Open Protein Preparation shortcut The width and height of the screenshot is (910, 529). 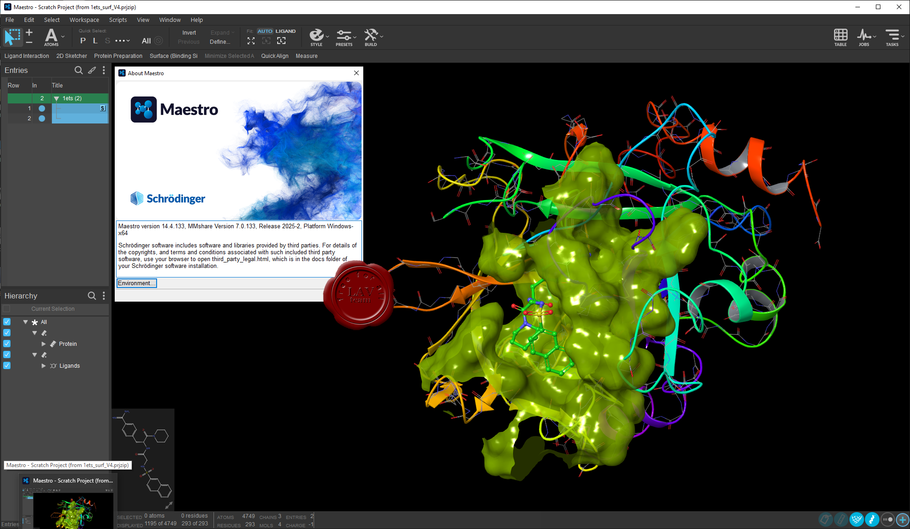[x=118, y=56]
